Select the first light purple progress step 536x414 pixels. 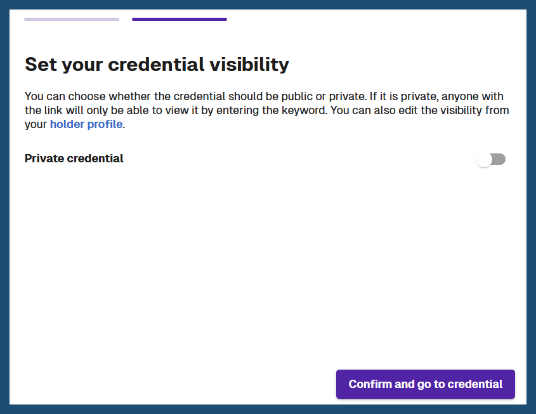click(72, 20)
